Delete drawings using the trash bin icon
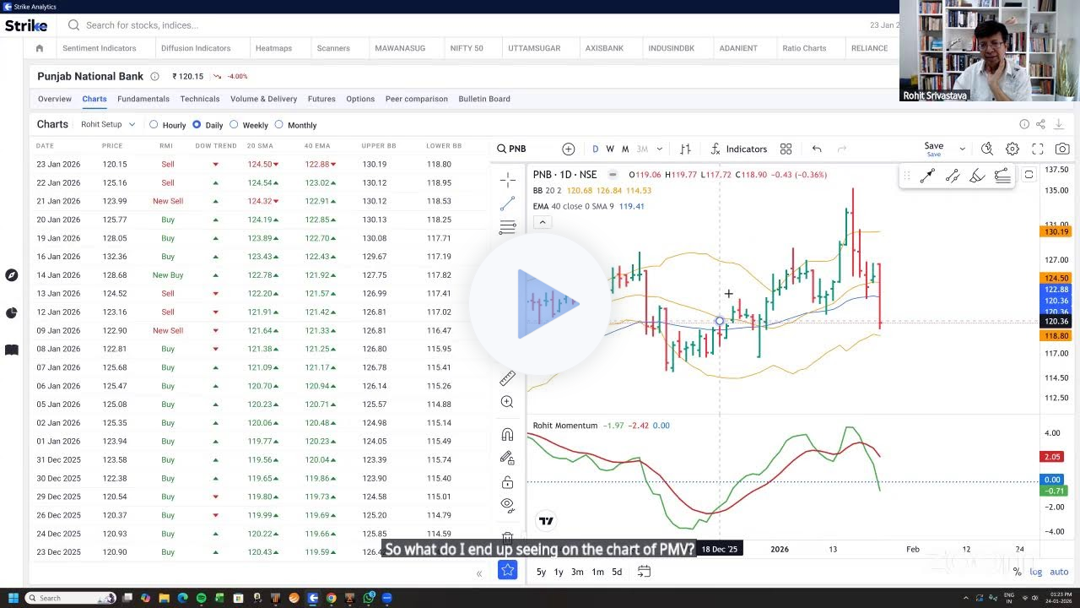1080x608 pixels. [507, 537]
